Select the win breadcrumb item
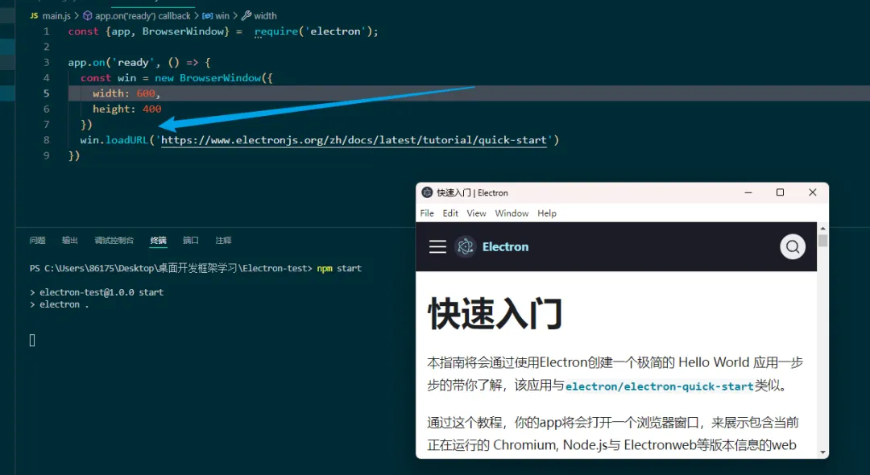 222,16
